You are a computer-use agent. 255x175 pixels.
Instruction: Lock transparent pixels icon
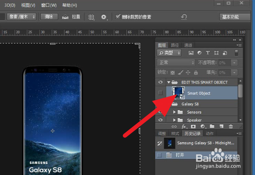tap(172, 73)
